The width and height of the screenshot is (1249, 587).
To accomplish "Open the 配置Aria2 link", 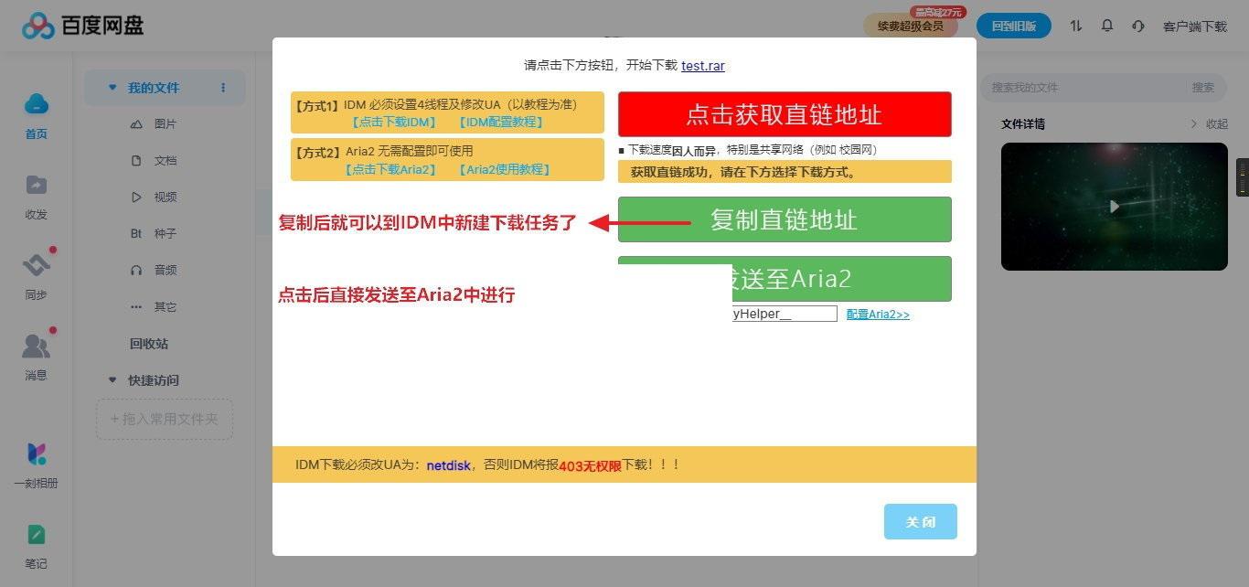I will click(878, 315).
